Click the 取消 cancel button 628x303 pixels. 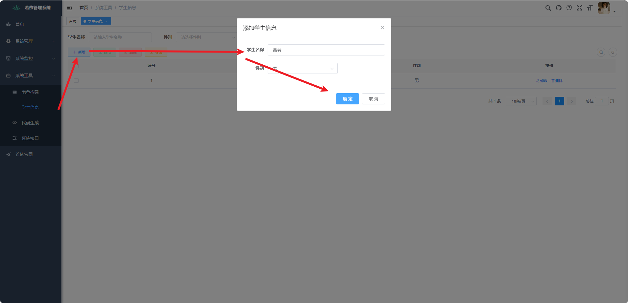(374, 99)
